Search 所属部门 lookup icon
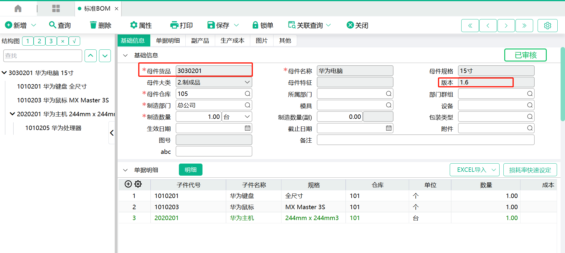The width and height of the screenshot is (565, 253). pos(389,94)
